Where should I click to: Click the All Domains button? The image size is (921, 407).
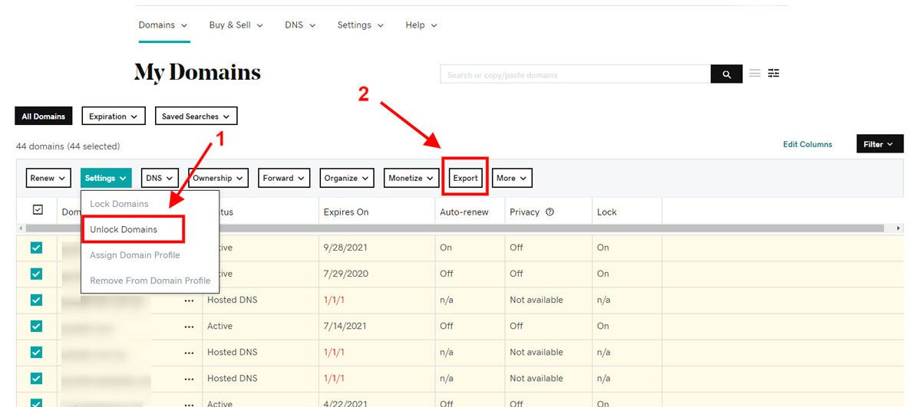44,117
